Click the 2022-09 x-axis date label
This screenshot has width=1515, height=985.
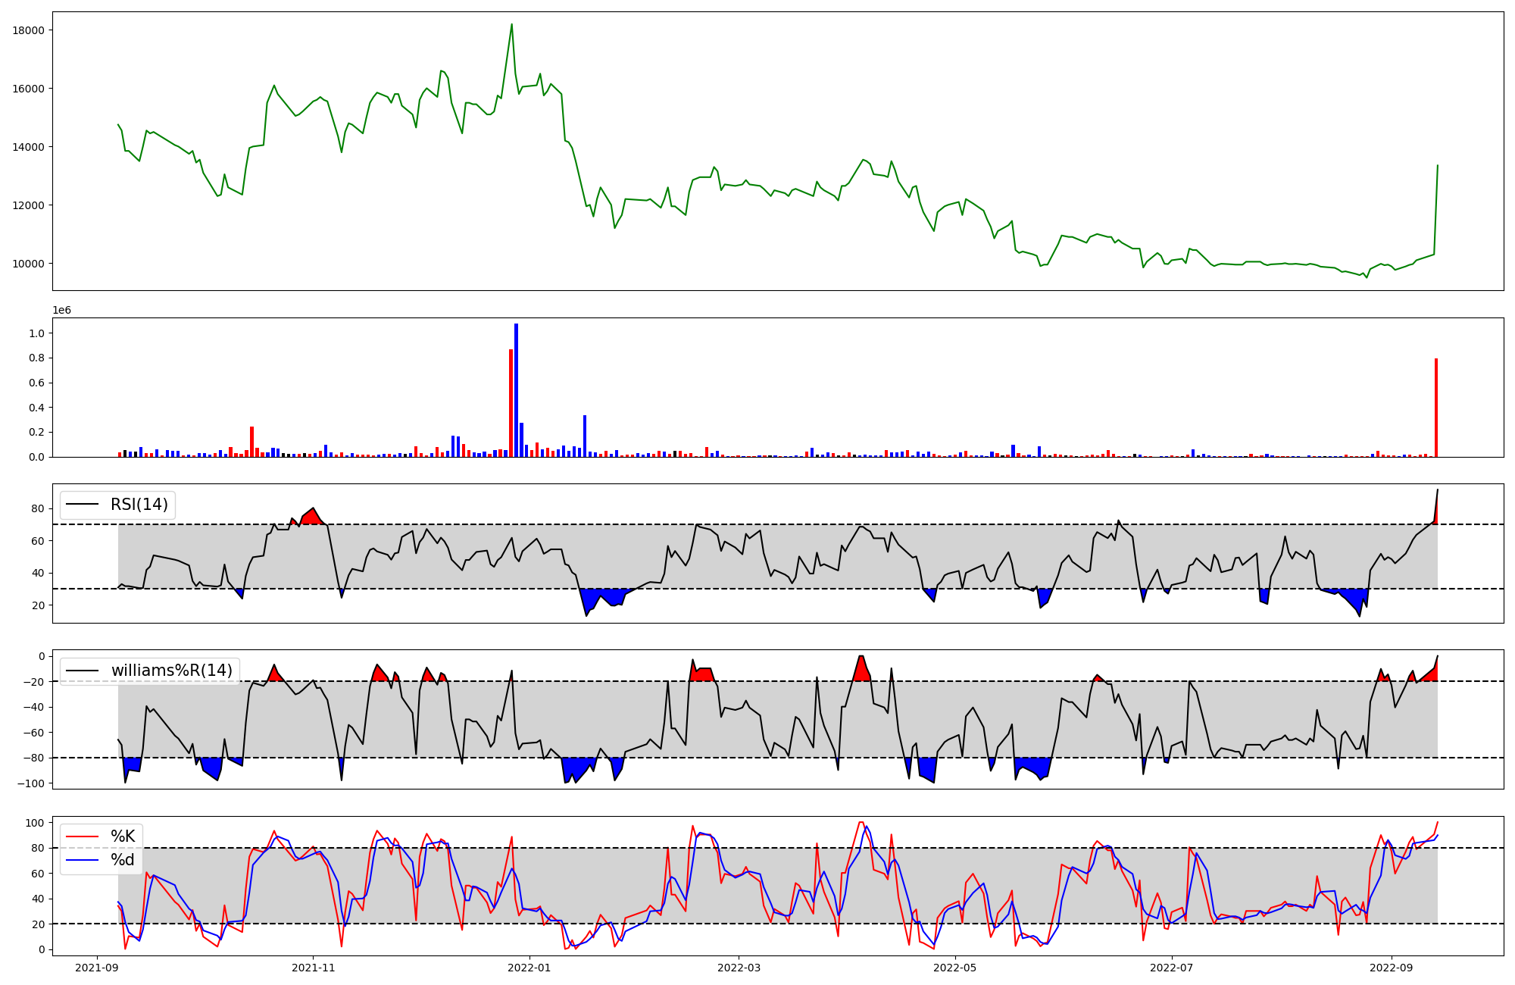[1392, 968]
